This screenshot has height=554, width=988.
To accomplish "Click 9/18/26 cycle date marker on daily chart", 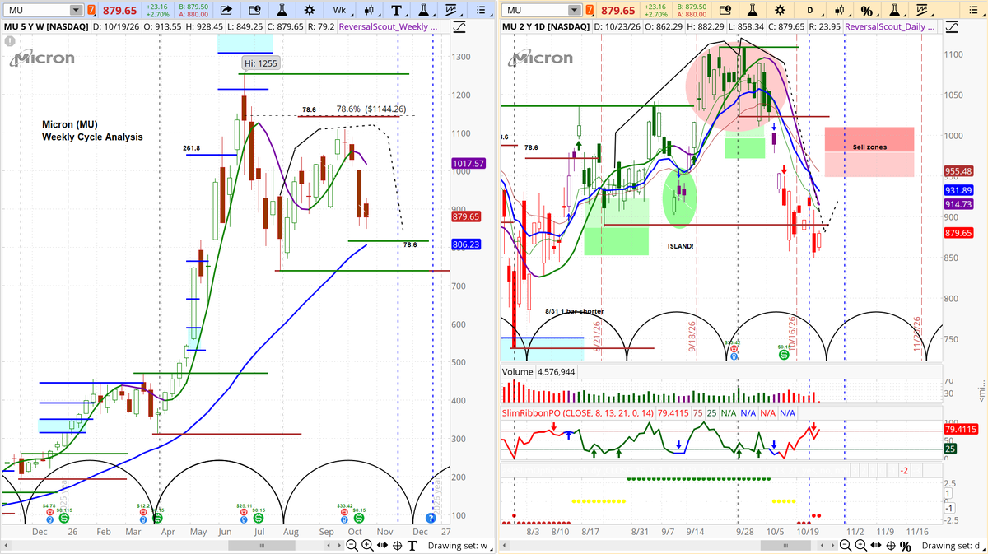I will [x=692, y=336].
